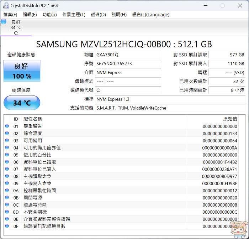Click status orb for attribute 03 可用備用
This screenshot has width=249, height=239.
click(x=7, y=140)
